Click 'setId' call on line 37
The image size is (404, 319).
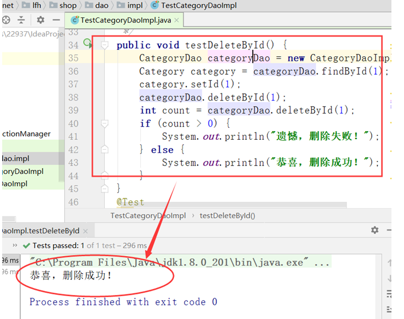click(x=205, y=84)
